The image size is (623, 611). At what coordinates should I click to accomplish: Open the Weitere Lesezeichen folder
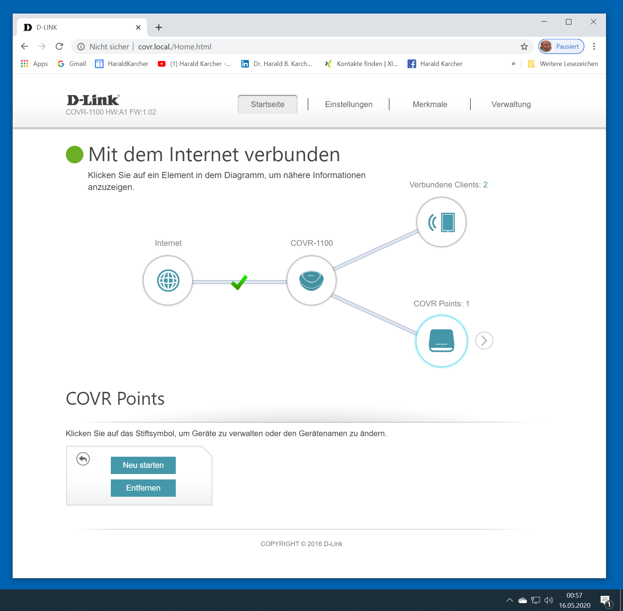click(563, 64)
